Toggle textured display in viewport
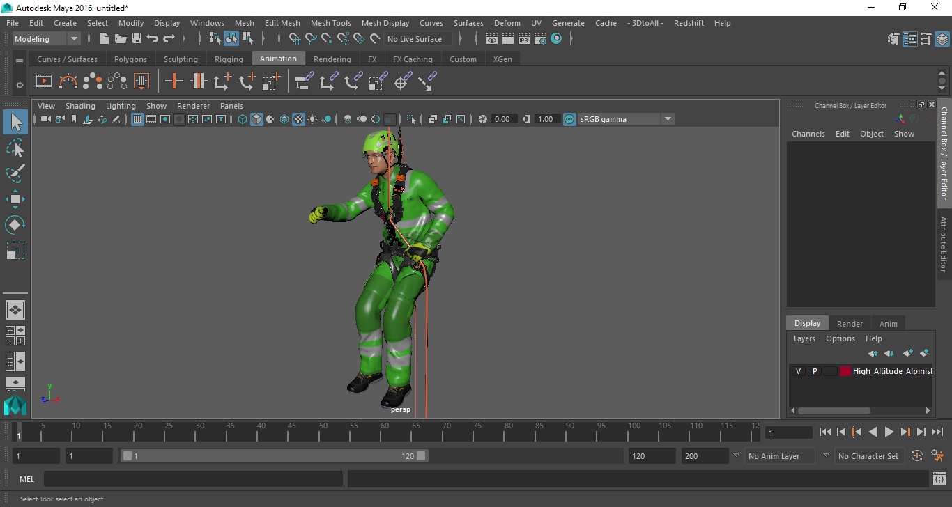 pyautogui.click(x=298, y=119)
